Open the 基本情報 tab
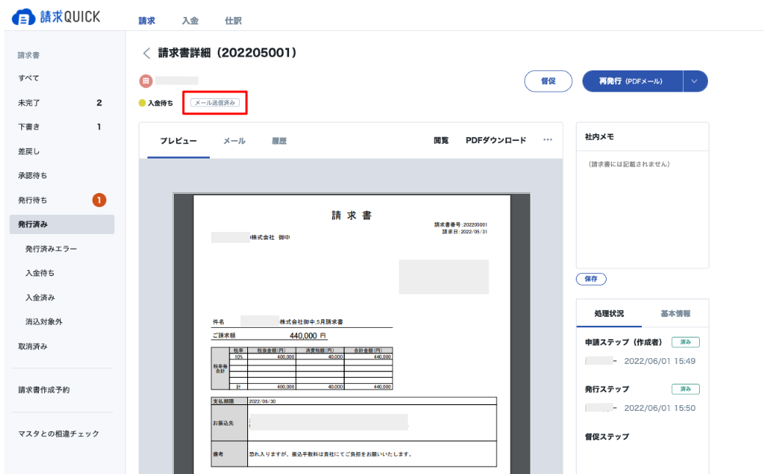The image size is (782, 474). click(x=676, y=313)
